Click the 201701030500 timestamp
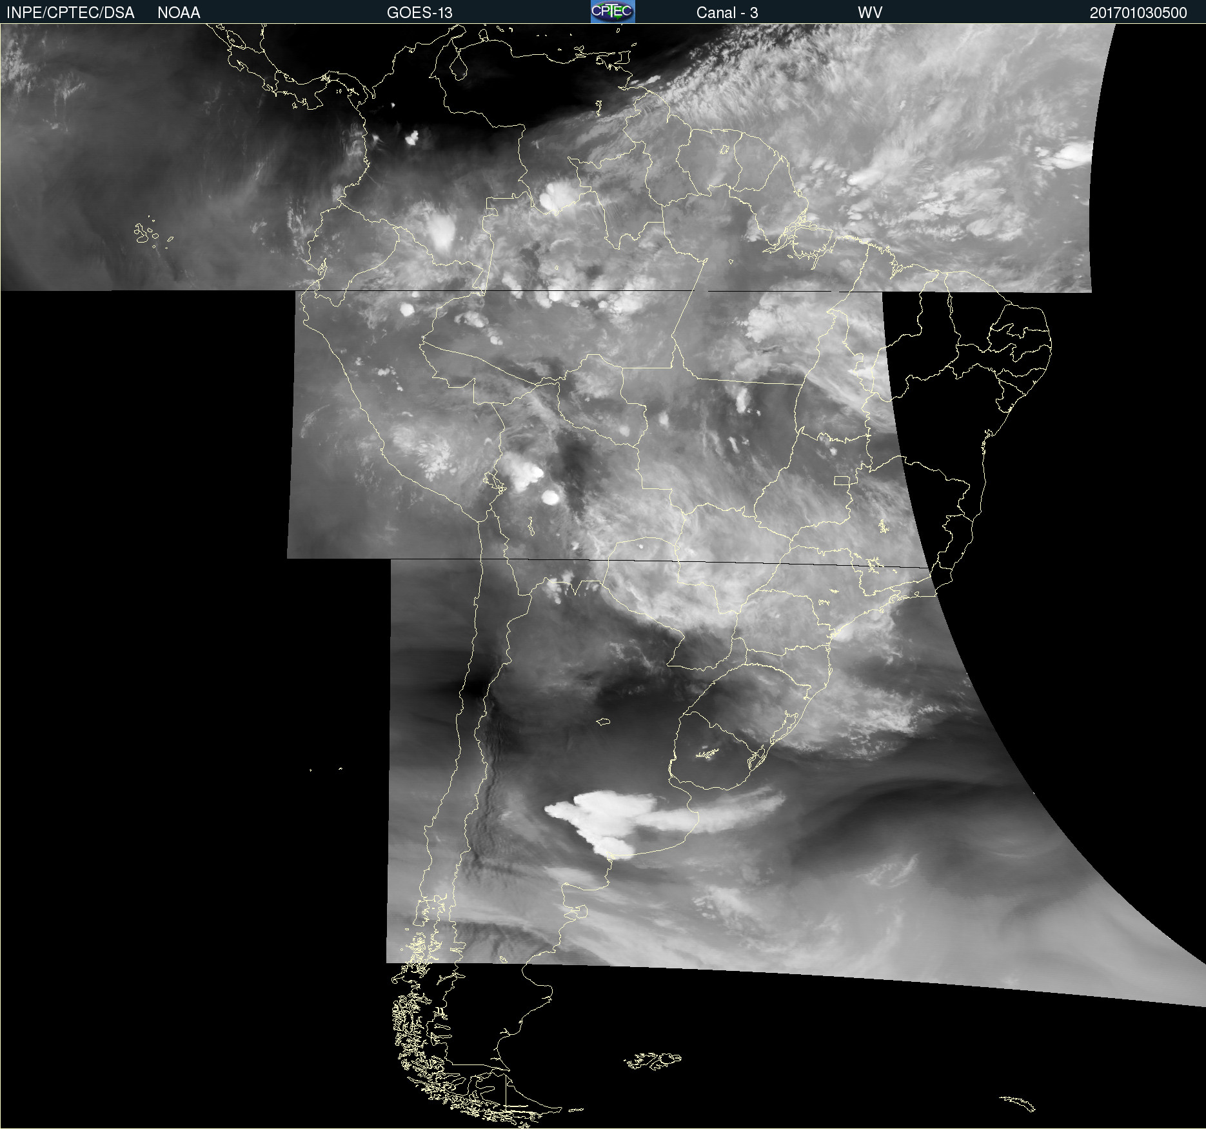The height and width of the screenshot is (1129, 1206). click(x=1138, y=13)
